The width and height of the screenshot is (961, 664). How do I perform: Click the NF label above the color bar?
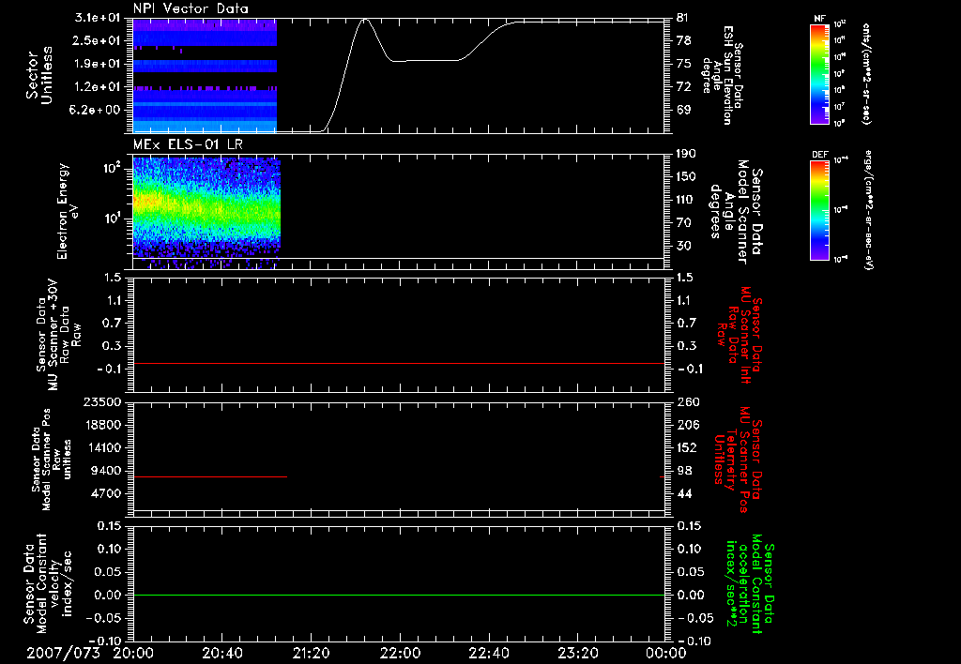(x=819, y=19)
